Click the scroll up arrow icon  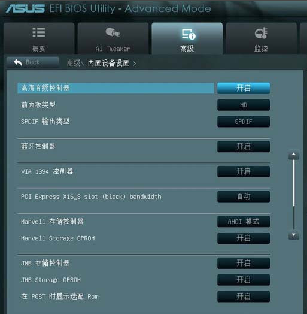pyautogui.click(x=294, y=155)
